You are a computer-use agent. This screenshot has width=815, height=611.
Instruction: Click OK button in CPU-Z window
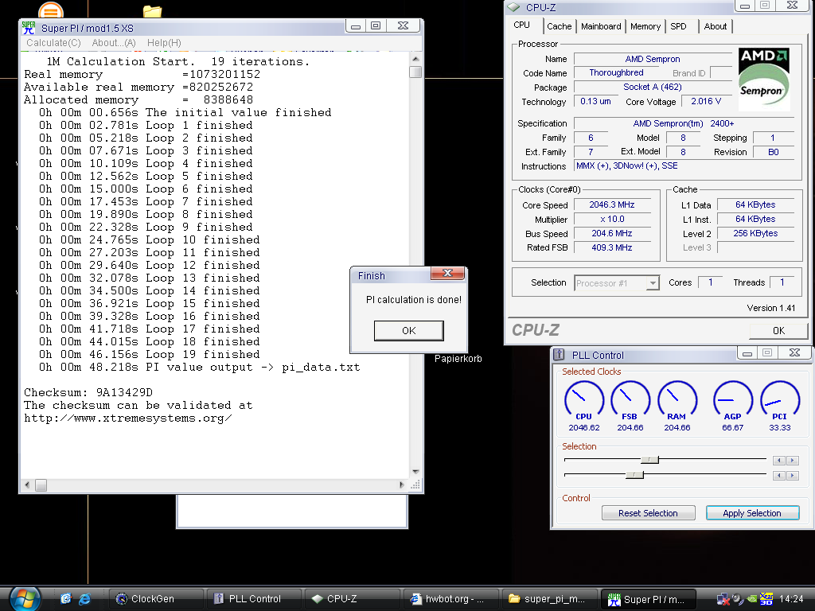tap(778, 330)
